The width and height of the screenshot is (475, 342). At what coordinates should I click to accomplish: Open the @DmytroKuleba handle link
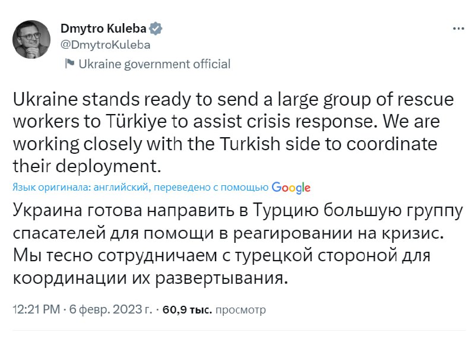coord(106,45)
